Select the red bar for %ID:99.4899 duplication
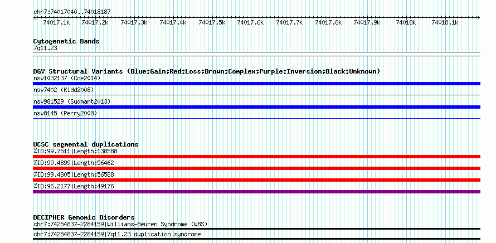The image size is (496, 243). [x=256, y=168]
